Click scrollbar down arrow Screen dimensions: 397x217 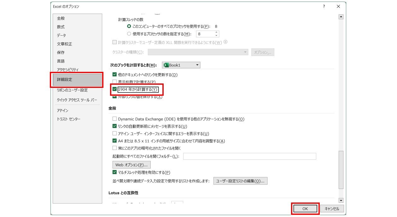341,200
